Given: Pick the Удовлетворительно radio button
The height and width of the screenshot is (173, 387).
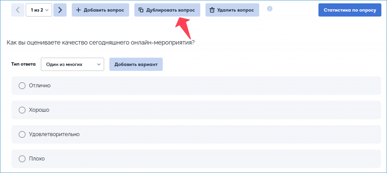Looking at the screenshot, I should click(22, 134).
